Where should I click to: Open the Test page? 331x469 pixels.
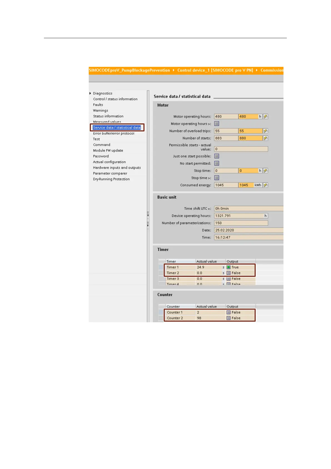coord(96,139)
